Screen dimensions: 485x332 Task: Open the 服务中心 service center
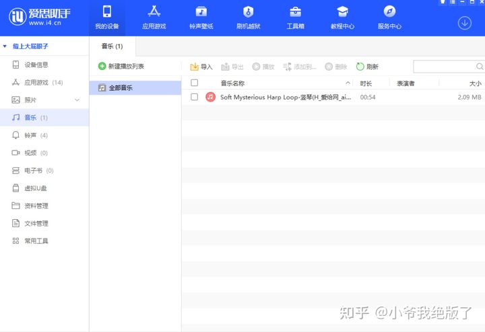389,17
